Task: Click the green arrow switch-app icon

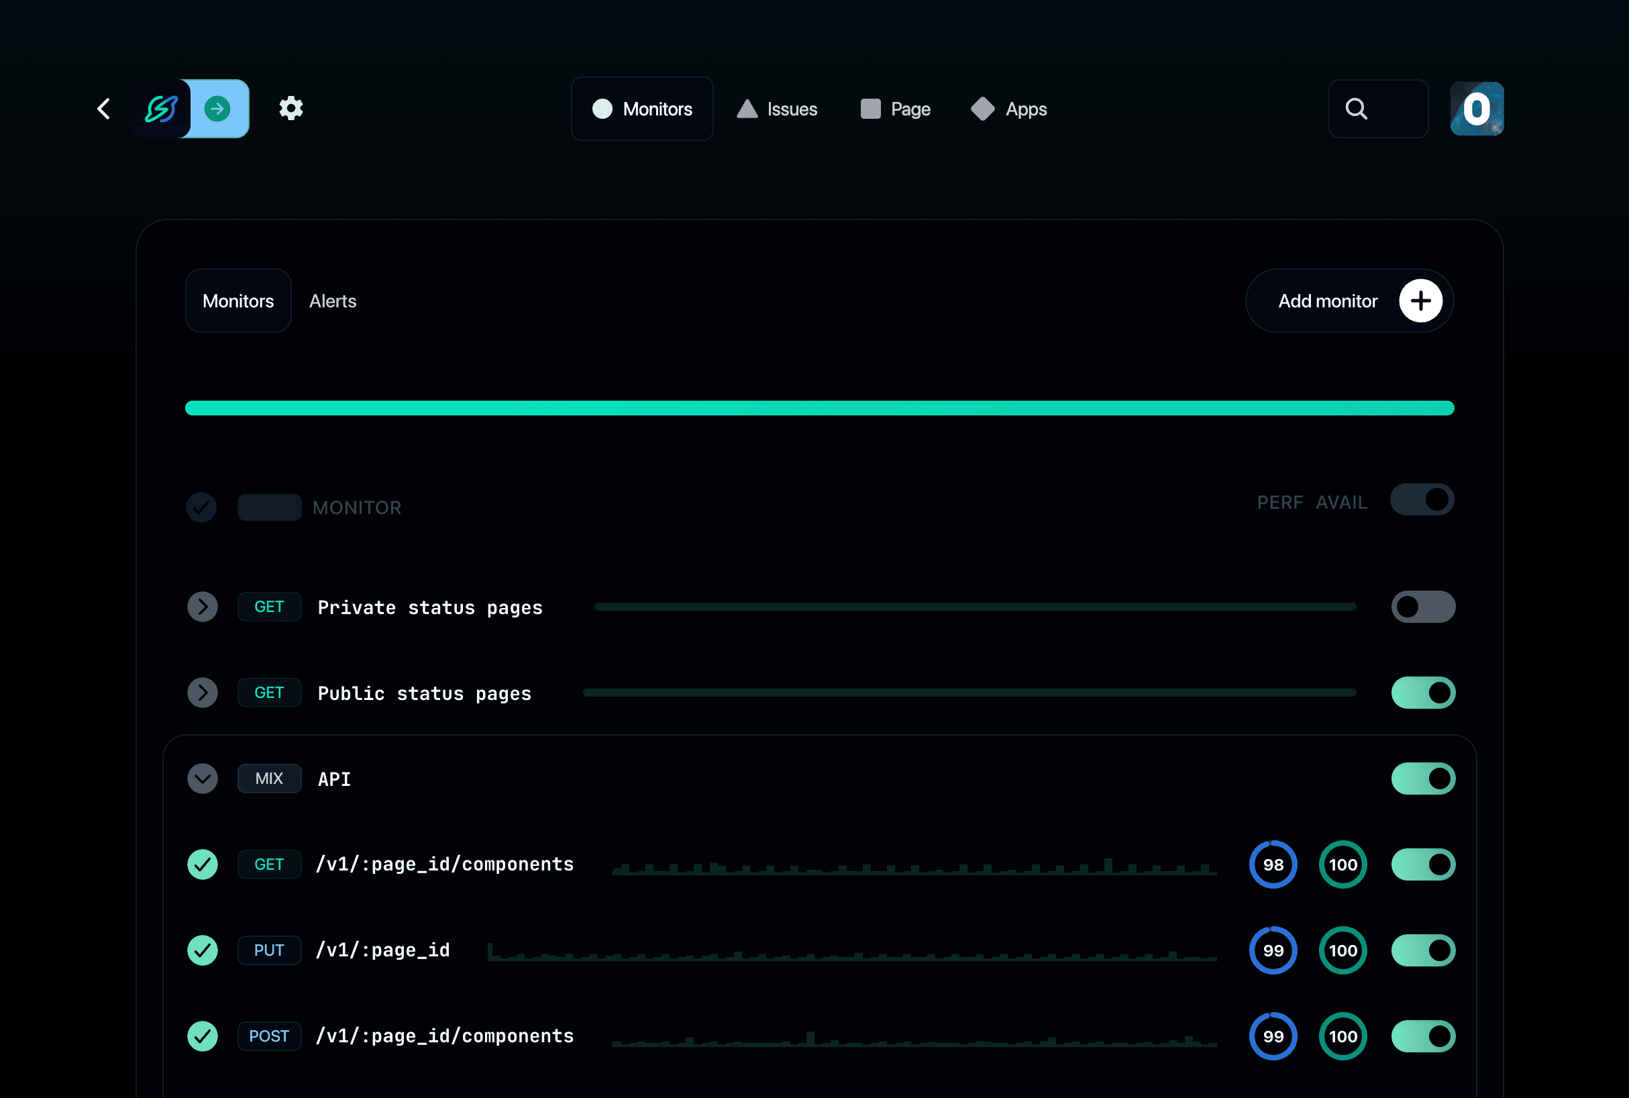Action: tap(217, 109)
